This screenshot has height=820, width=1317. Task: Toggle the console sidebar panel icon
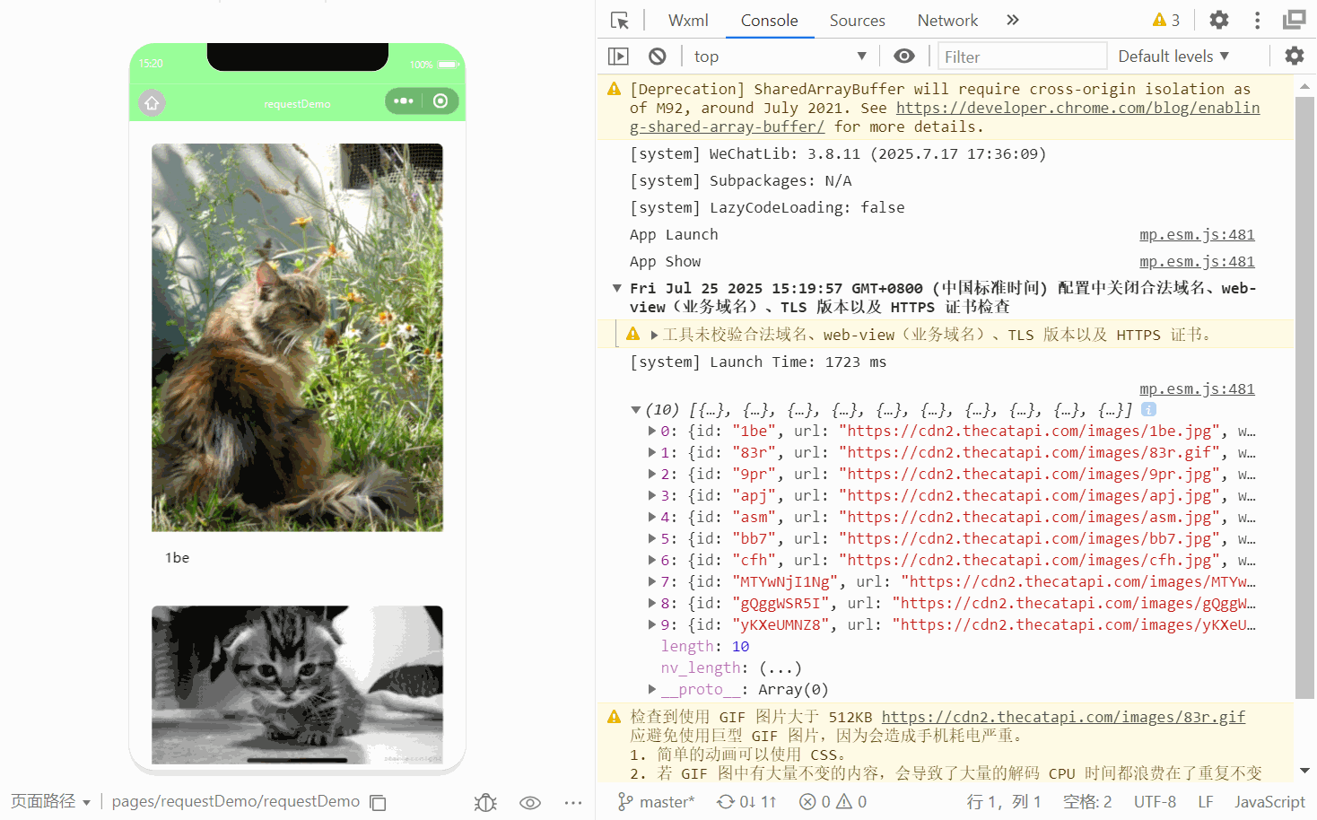(618, 56)
